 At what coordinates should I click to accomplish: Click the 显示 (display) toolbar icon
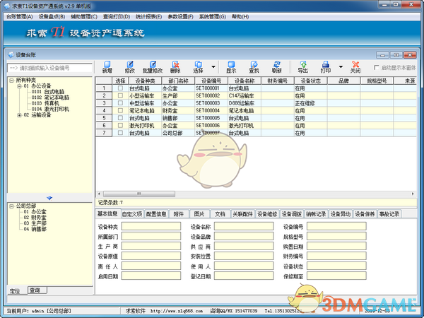(231, 67)
